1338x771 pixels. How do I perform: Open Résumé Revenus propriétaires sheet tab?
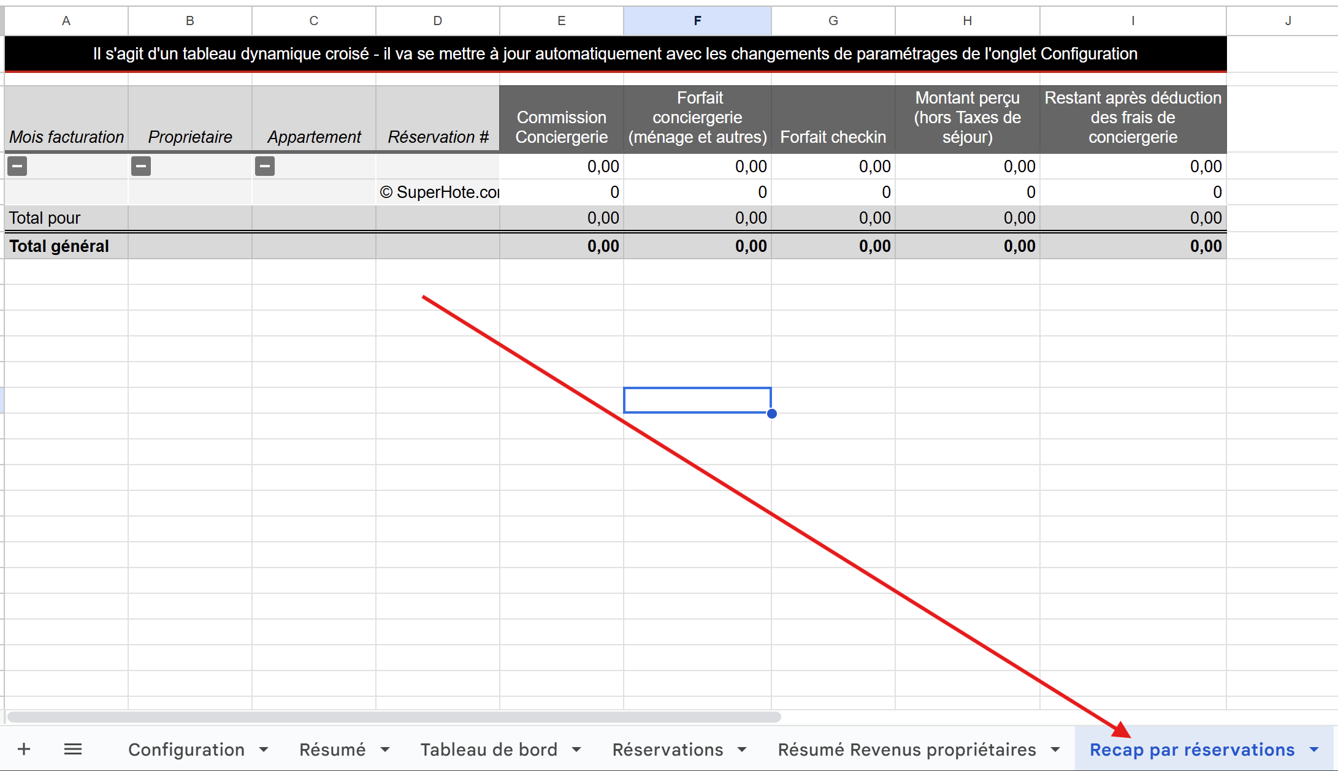[906, 750]
